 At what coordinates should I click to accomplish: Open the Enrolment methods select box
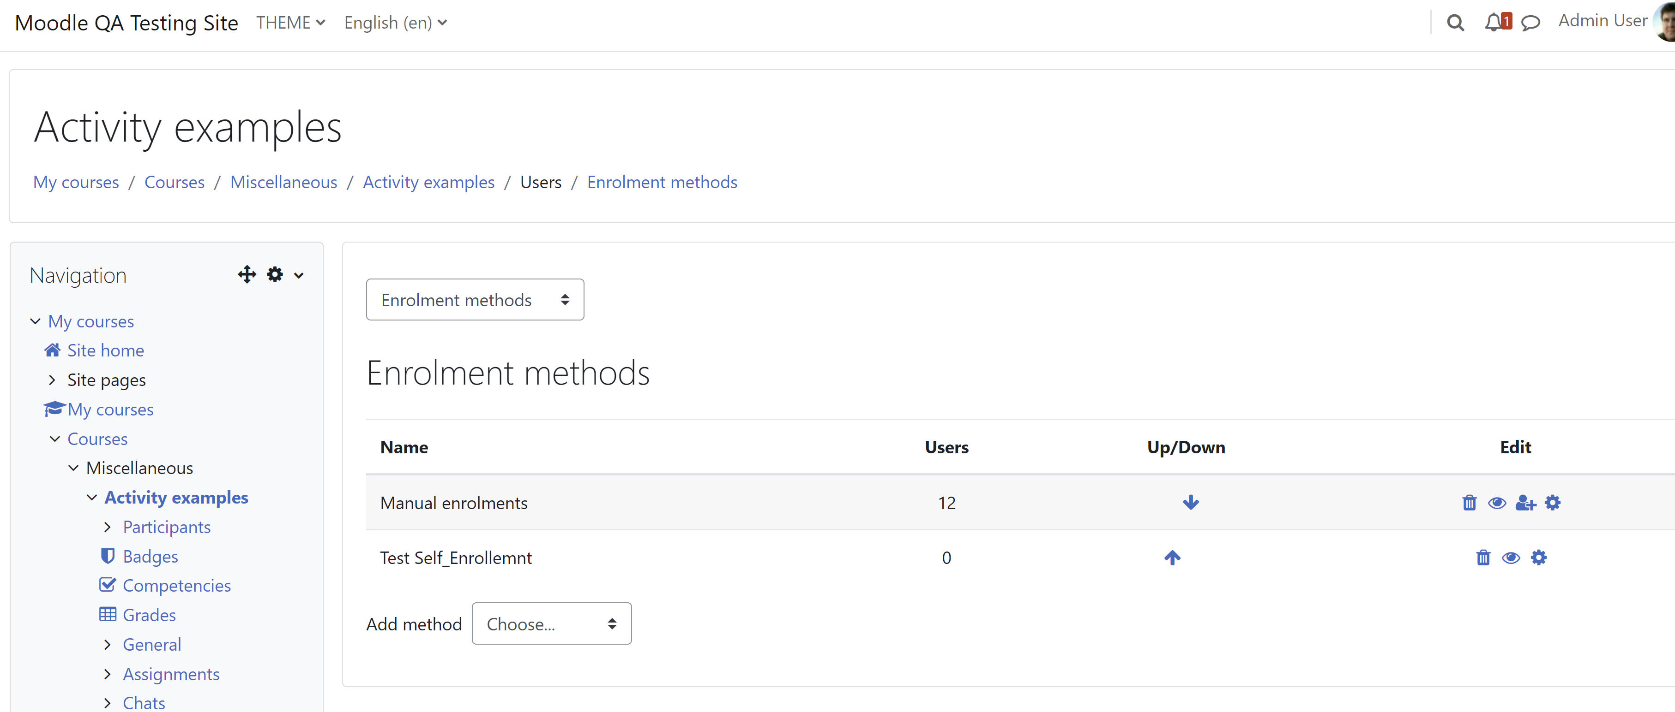(x=475, y=299)
